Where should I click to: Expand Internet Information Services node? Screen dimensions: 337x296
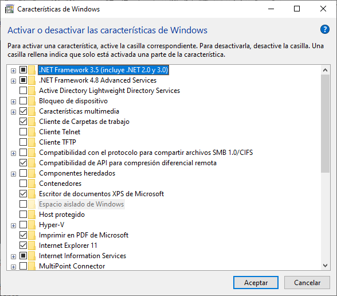tap(13, 256)
